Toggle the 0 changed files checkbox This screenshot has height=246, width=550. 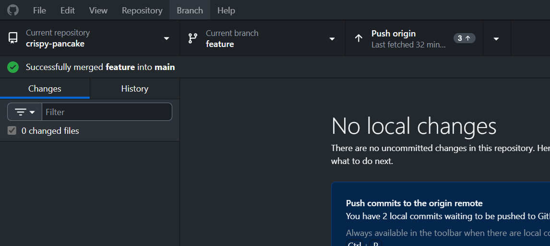(x=12, y=131)
